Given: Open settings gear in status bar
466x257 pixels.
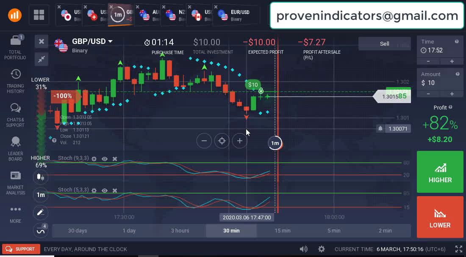Looking at the screenshot, I should [322, 249].
